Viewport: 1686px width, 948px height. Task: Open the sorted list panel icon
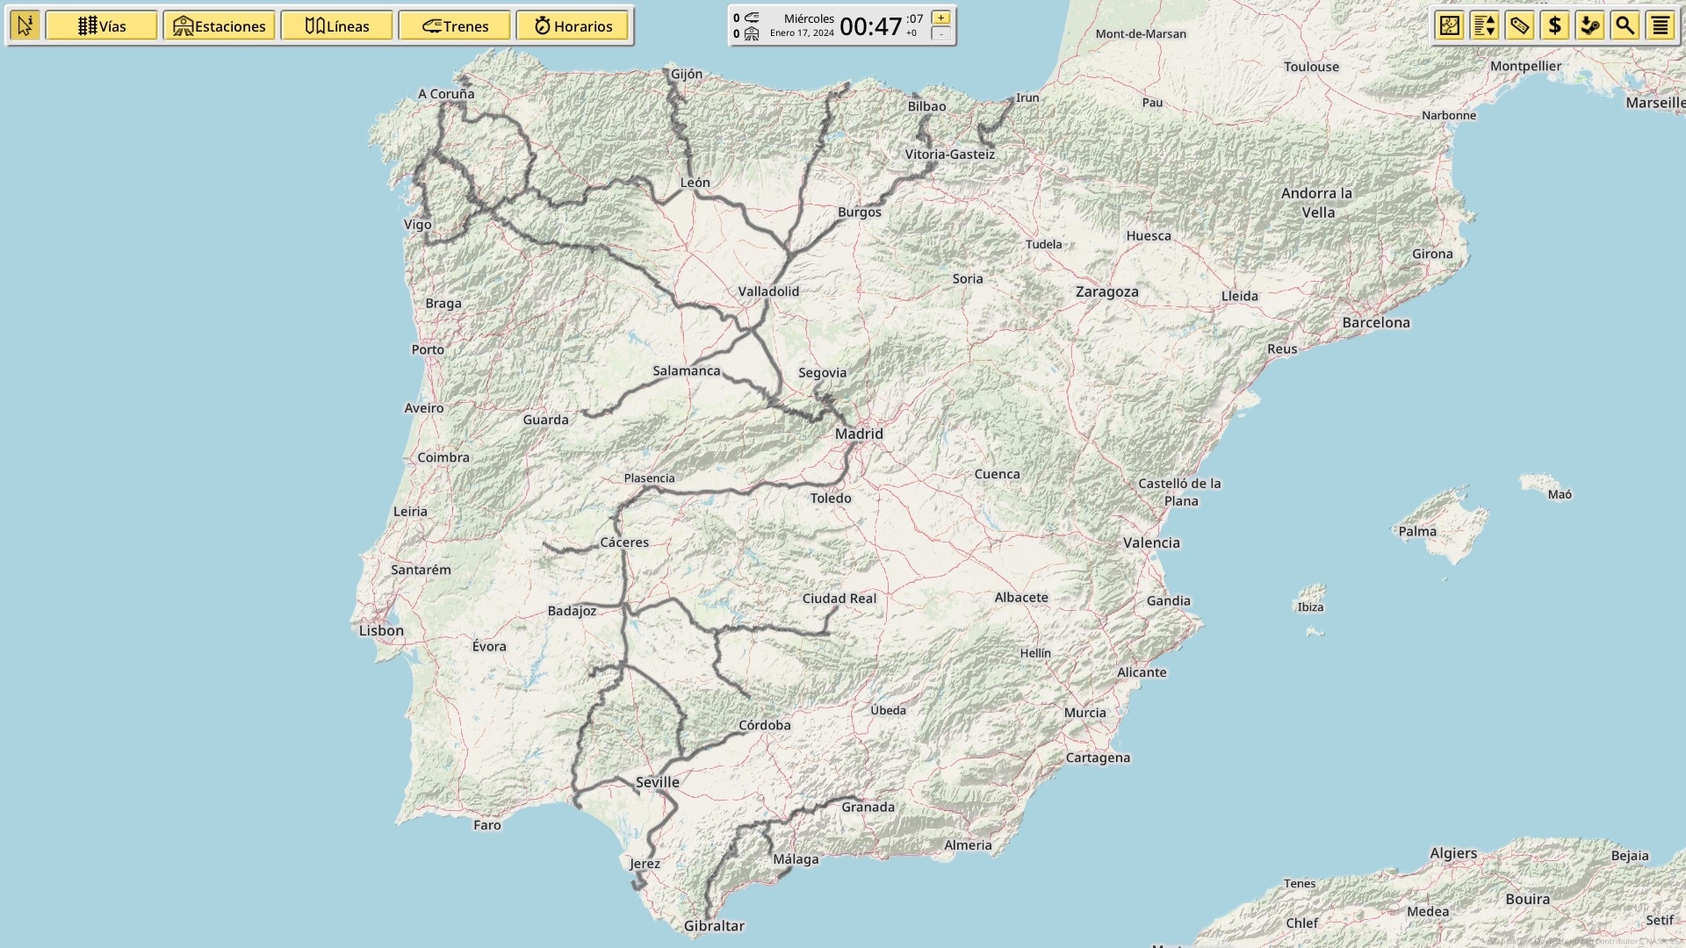(1485, 25)
